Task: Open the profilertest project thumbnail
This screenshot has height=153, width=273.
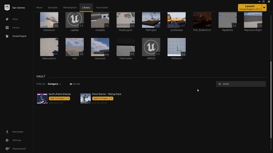Action: click(177, 20)
